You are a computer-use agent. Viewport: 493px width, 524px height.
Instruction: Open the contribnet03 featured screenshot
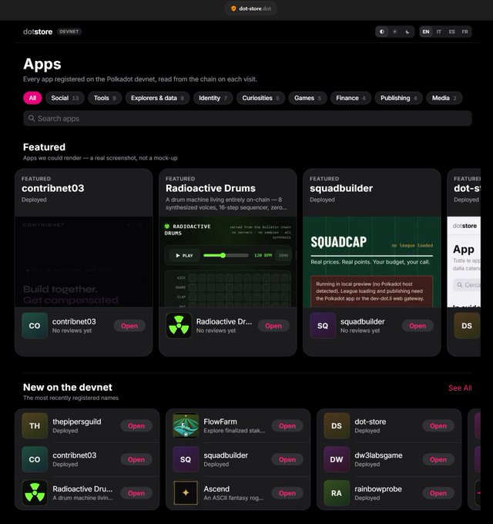tap(84, 262)
